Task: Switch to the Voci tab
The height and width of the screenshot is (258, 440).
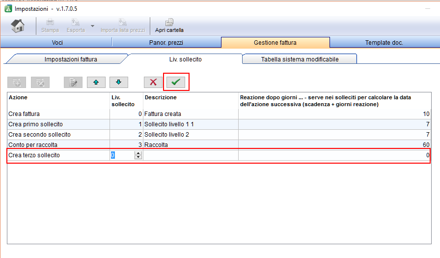Action: (57, 43)
